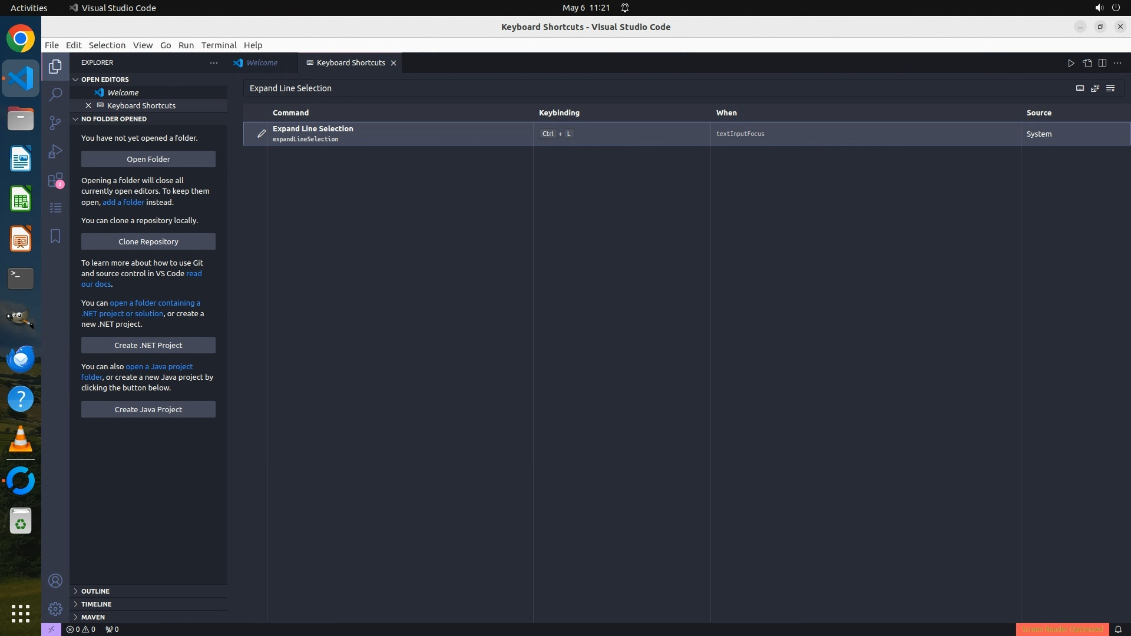Image resolution: width=1131 pixels, height=636 pixels.
Task: Open the Terminal menu
Action: point(219,45)
